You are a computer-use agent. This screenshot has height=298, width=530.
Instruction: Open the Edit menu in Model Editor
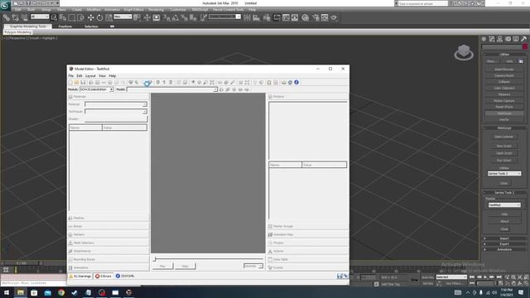[79, 75]
